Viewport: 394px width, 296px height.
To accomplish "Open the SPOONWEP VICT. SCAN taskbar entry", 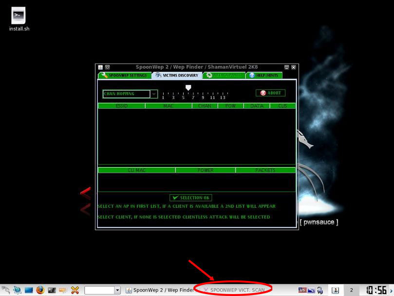I will click(x=234, y=290).
